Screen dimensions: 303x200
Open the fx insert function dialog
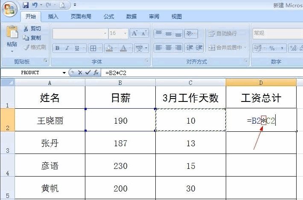coord(96,72)
